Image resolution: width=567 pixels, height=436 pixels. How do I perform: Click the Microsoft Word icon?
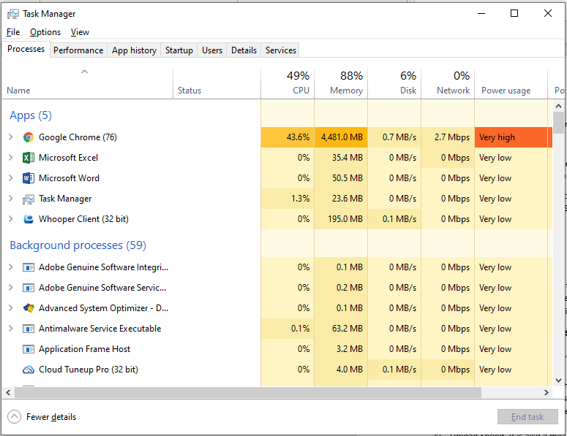pos(29,178)
